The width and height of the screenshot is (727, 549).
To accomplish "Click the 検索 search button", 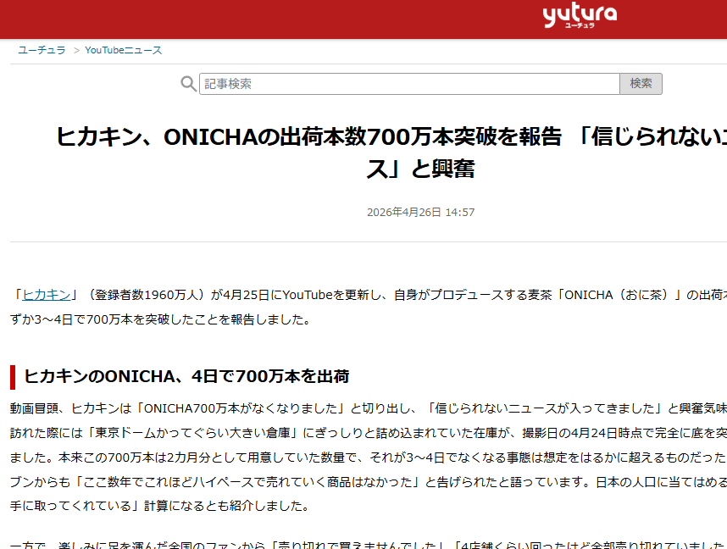I will [641, 84].
